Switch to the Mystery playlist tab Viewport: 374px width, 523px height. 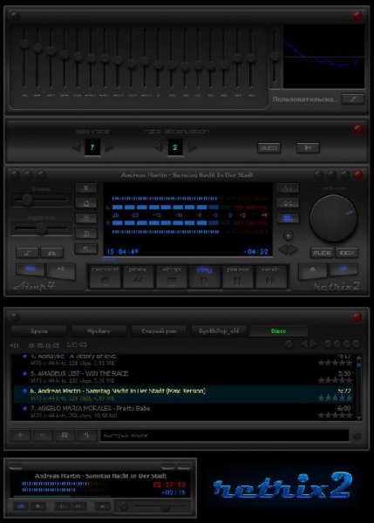click(99, 331)
